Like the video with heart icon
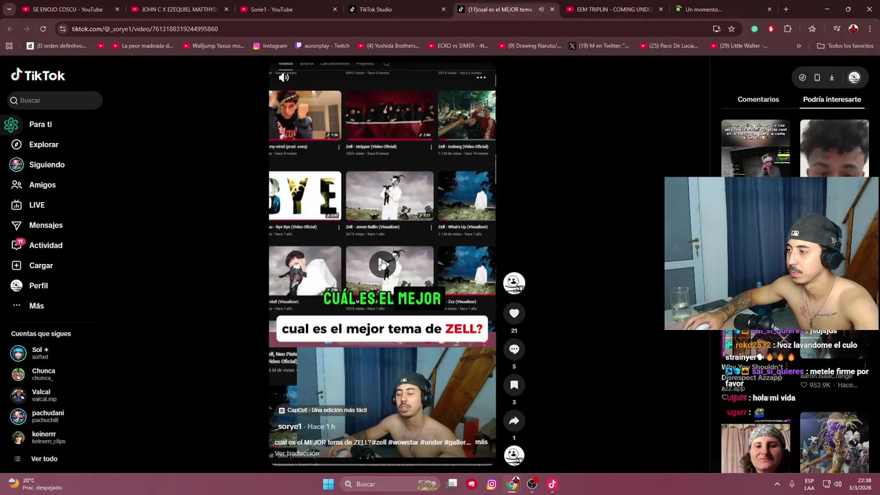The width and height of the screenshot is (880, 495). pos(514,313)
